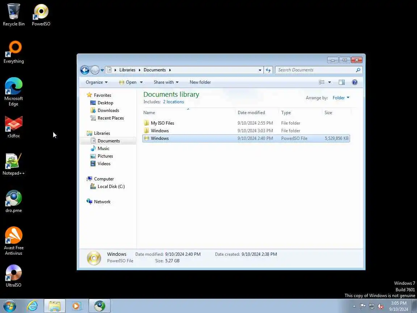This screenshot has height=313, width=417.
Task: Select the Notepad++ desktop shortcut
Action: 13,164
